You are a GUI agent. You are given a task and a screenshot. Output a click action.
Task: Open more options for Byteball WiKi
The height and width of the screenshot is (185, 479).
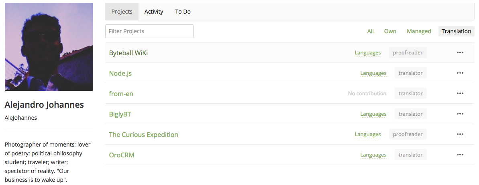point(460,52)
